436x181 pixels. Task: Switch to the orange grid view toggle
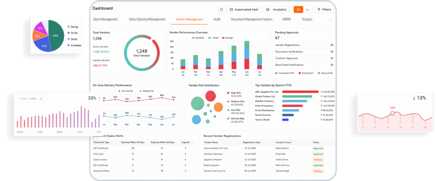(x=298, y=9)
